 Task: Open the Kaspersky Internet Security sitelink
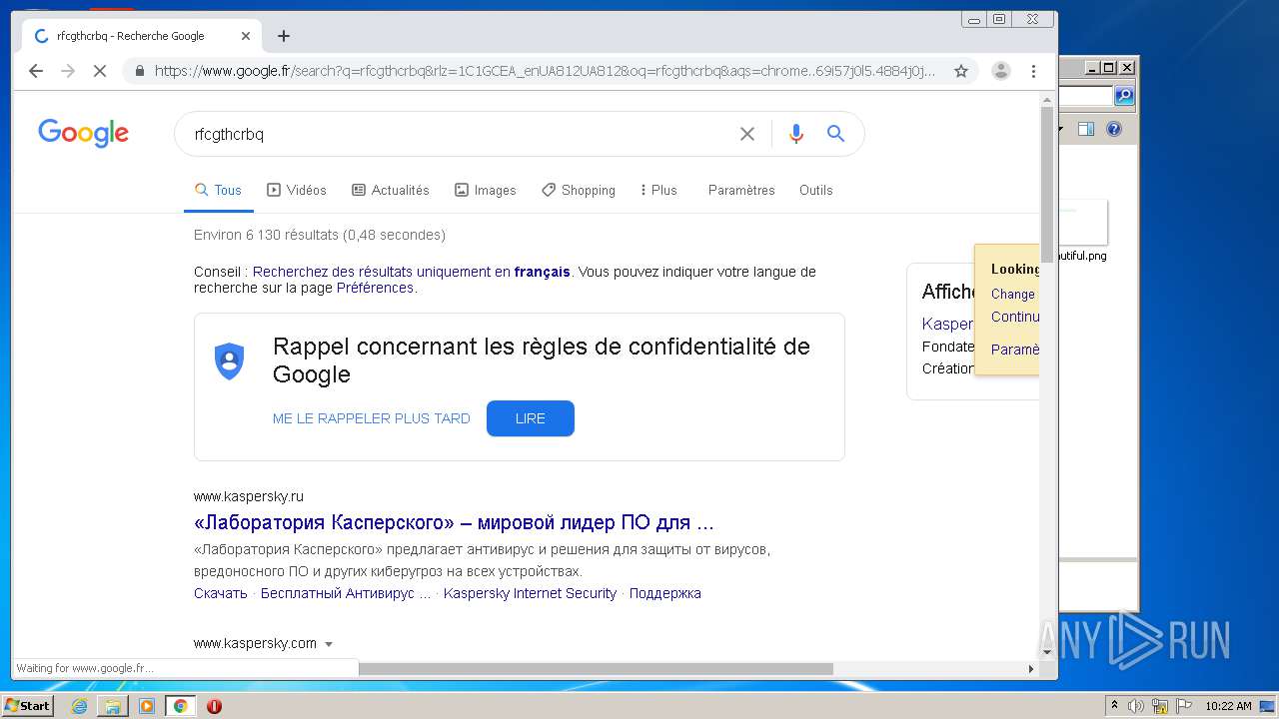530,593
